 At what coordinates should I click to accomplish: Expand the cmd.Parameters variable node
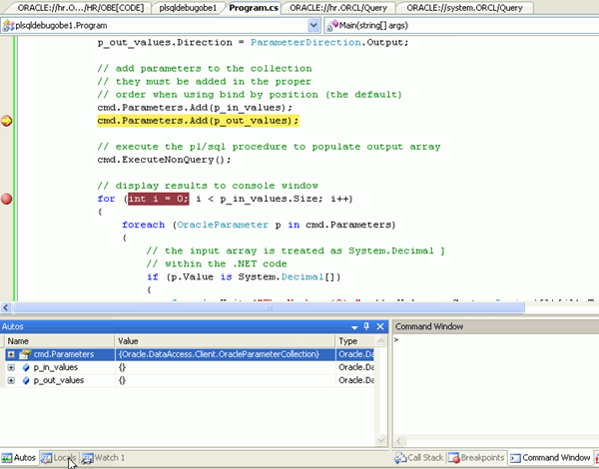pos(11,354)
